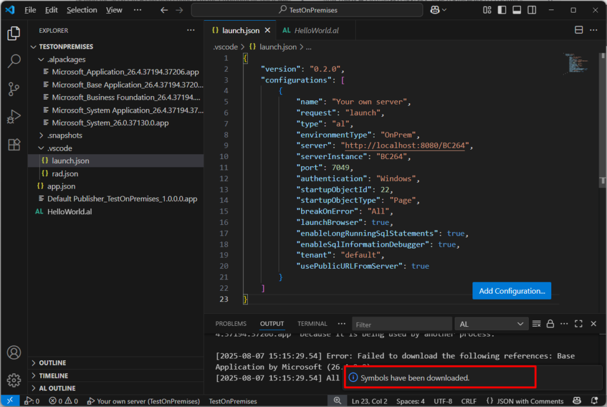This screenshot has height=407, width=607.
Task: Open the Source Control view
Action: point(14,89)
